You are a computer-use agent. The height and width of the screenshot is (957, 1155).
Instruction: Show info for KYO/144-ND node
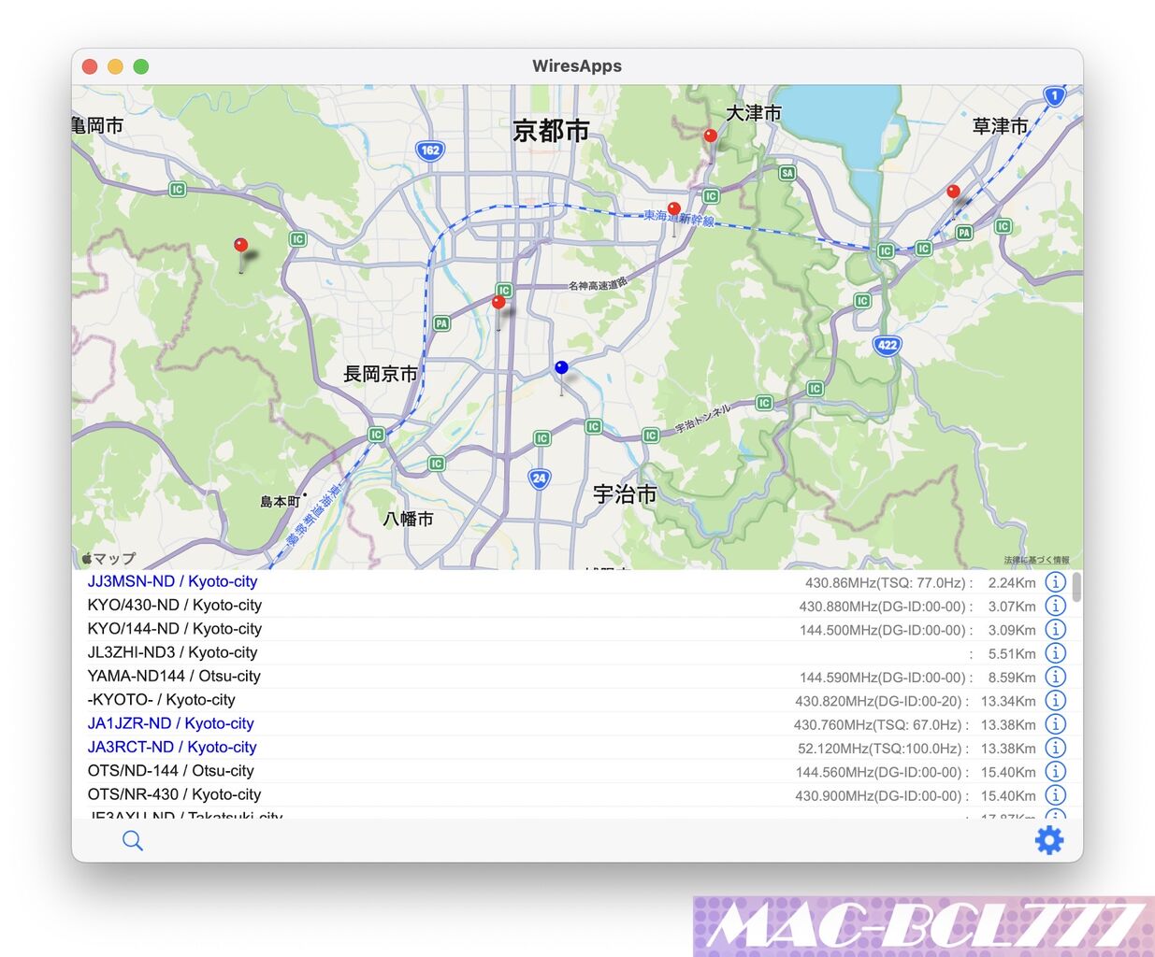1055,629
